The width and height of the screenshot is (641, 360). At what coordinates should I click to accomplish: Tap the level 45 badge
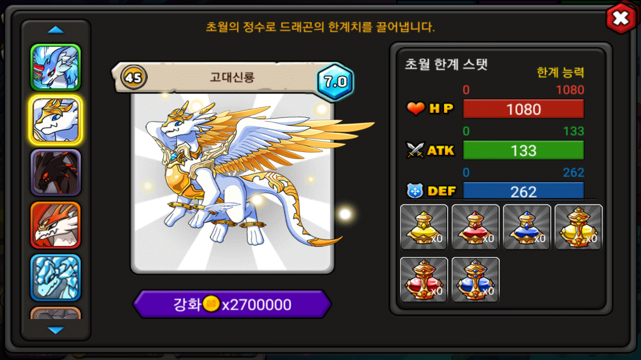[x=134, y=77]
